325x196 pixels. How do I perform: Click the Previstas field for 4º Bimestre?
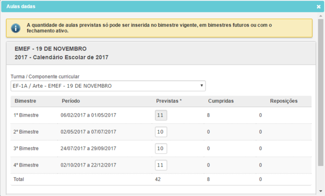pos(161,165)
